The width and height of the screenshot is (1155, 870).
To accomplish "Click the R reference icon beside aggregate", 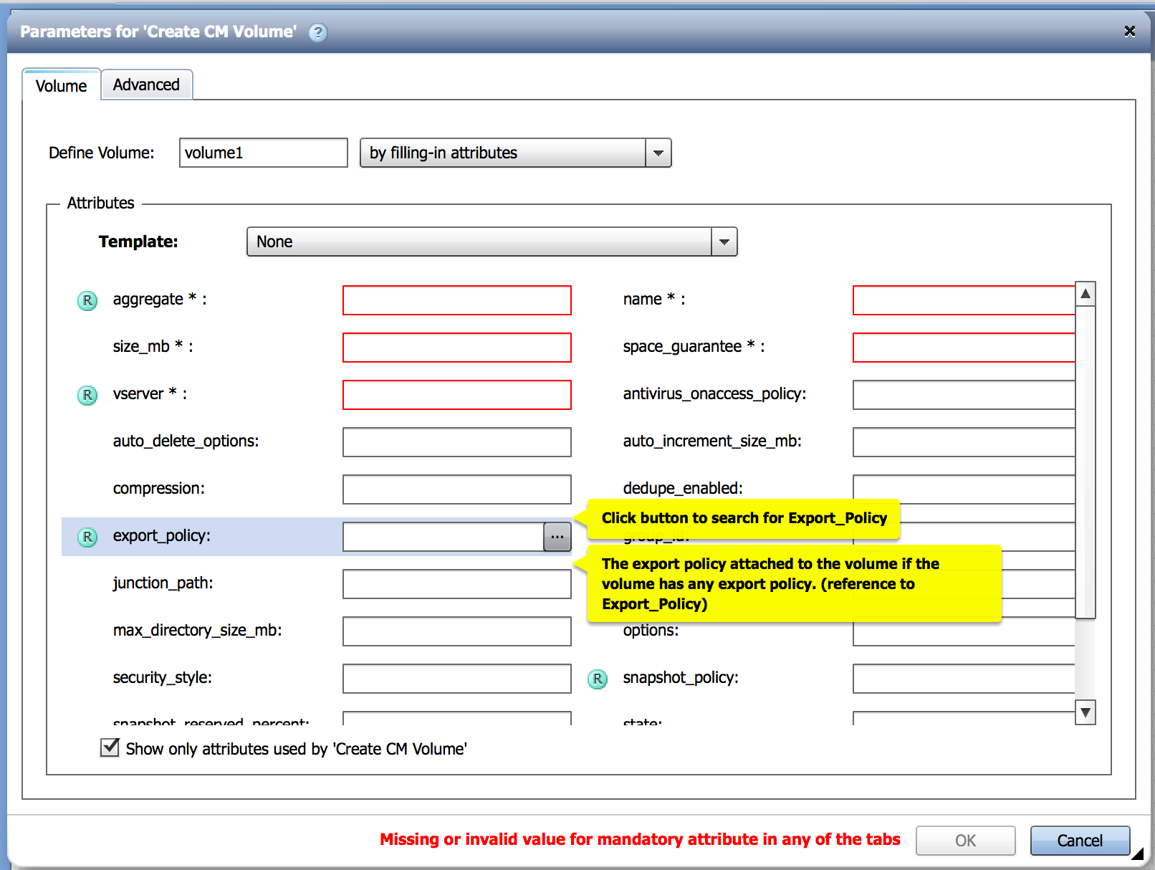I will tap(87, 300).
